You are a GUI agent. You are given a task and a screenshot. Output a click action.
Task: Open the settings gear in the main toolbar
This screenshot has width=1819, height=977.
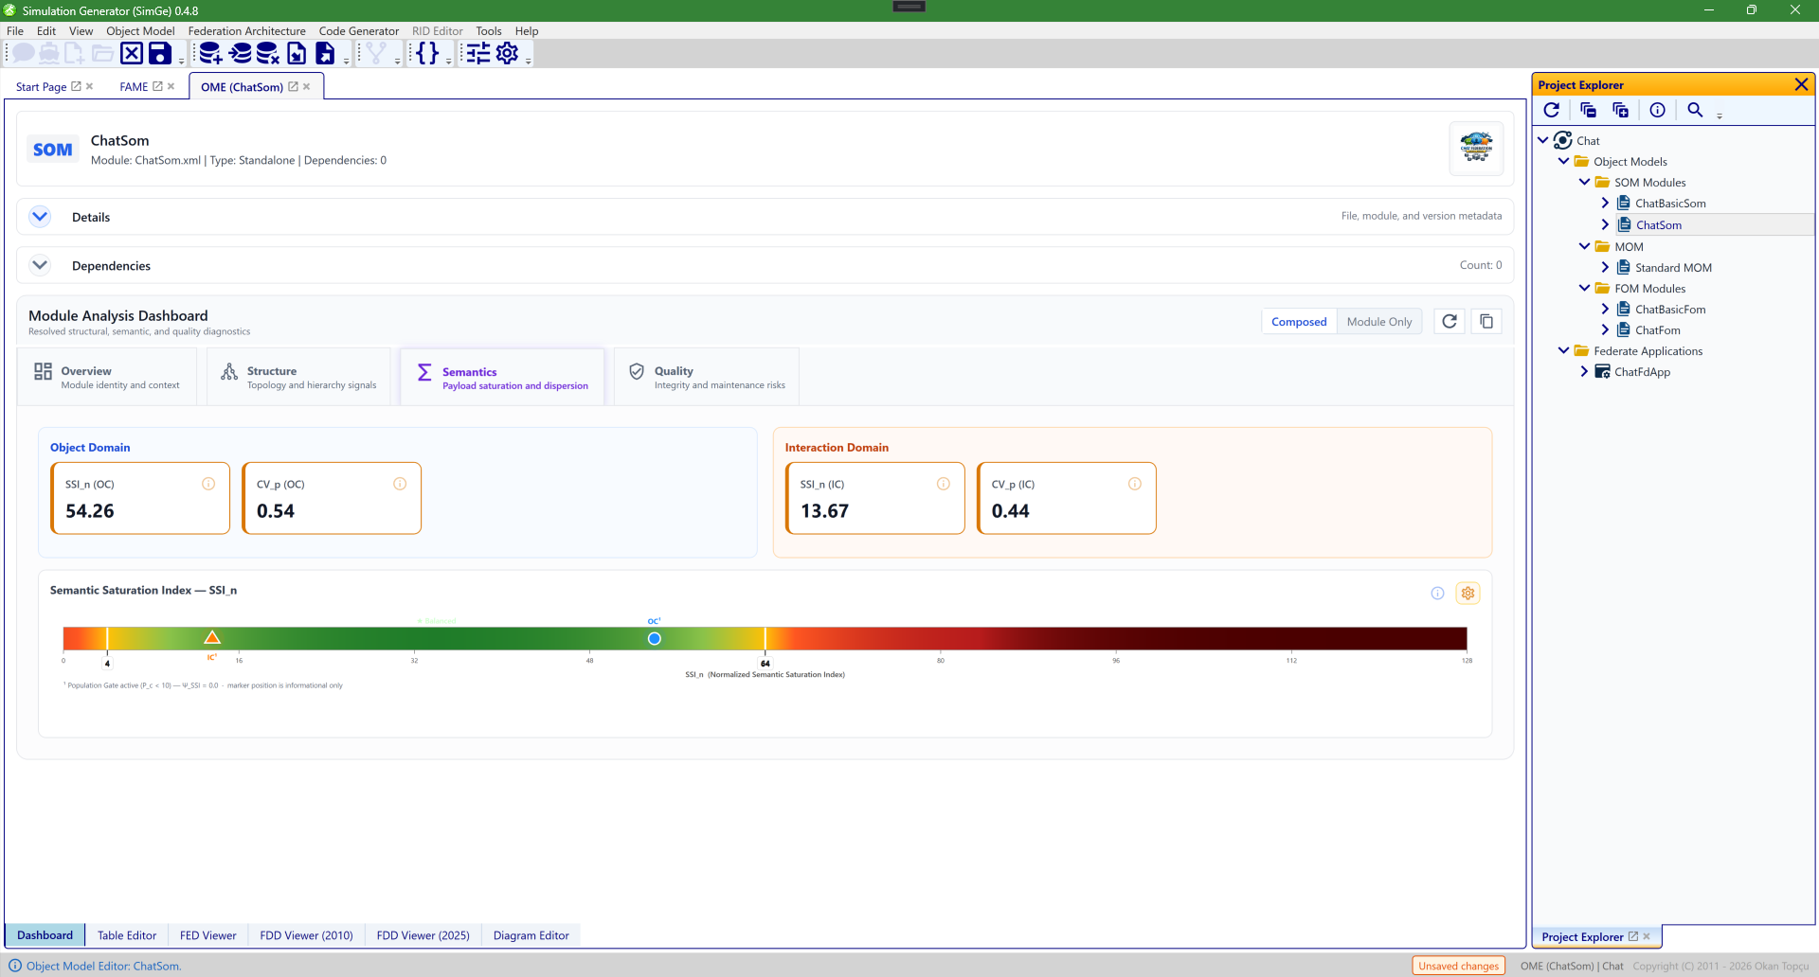(x=508, y=53)
